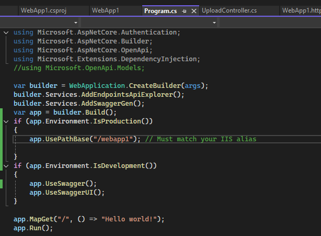
Task: Click the app.UseSwaggerUI() line
Action: [x=67, y=193]
